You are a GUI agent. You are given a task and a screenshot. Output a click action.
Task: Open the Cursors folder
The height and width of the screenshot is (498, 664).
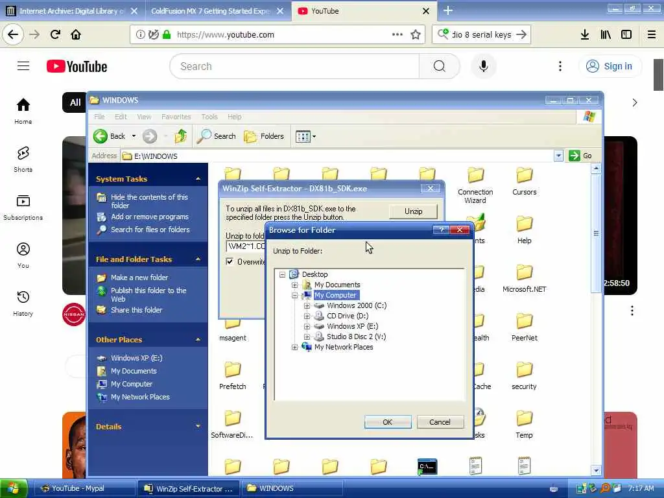(524, 182)
